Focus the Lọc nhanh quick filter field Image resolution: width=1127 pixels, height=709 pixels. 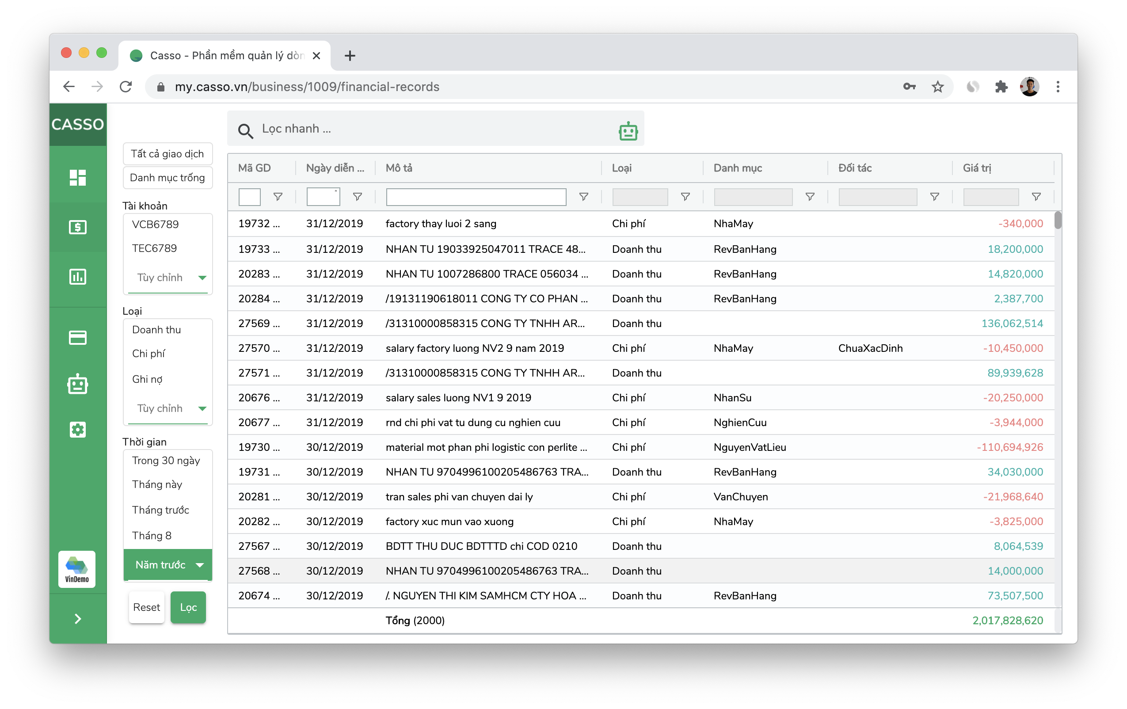(435, 129)
